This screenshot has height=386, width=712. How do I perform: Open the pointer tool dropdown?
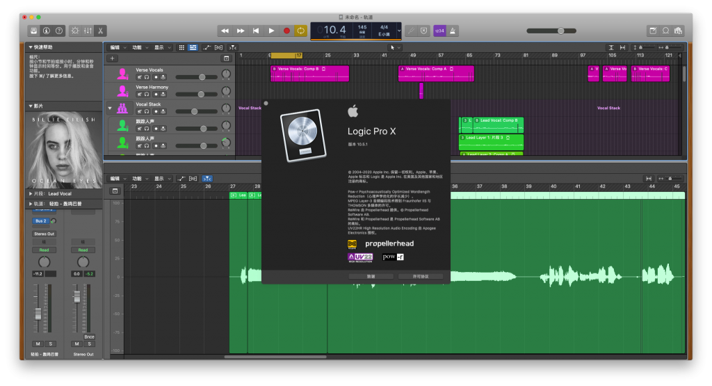[x=395, y=48]
